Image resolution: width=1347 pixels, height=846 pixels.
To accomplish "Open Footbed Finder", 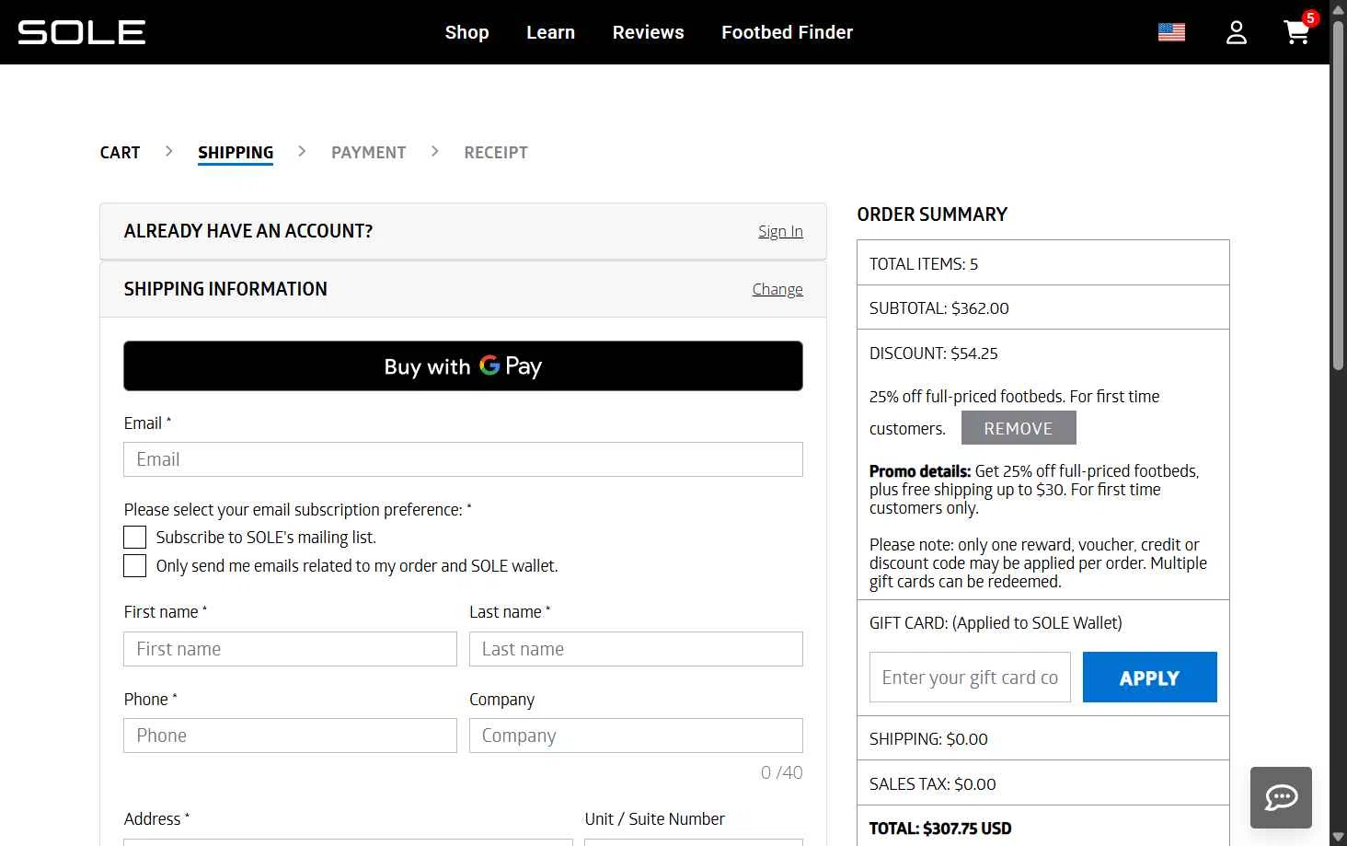I will [787, 32].
